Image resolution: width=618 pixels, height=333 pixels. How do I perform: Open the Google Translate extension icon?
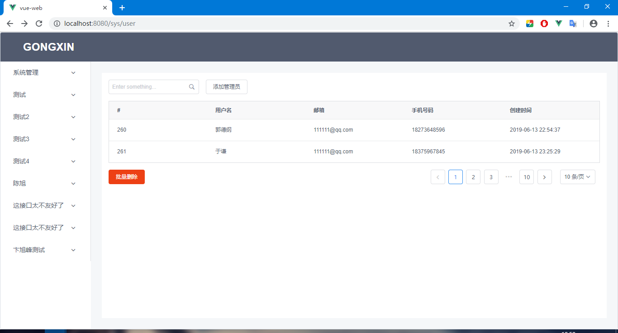pyautogui.click(x=573, y=24)
